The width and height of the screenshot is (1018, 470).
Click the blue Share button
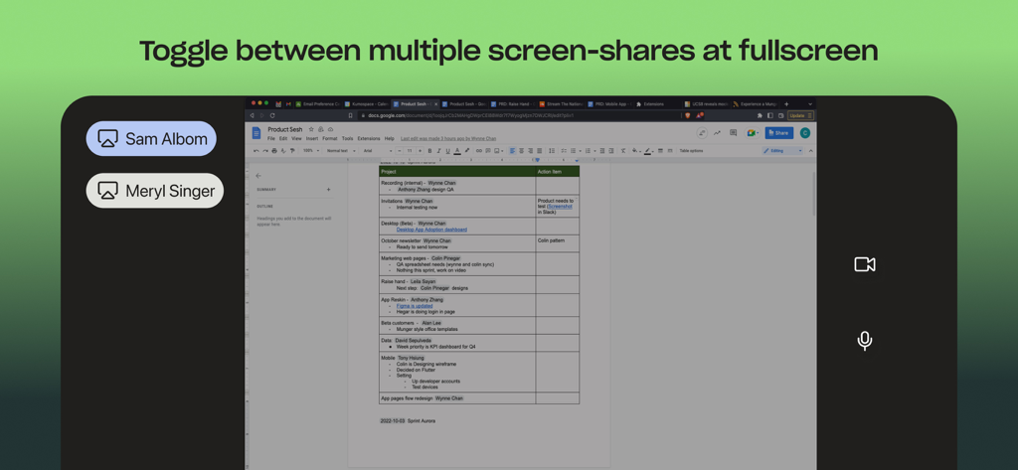(x=779, y=132)
